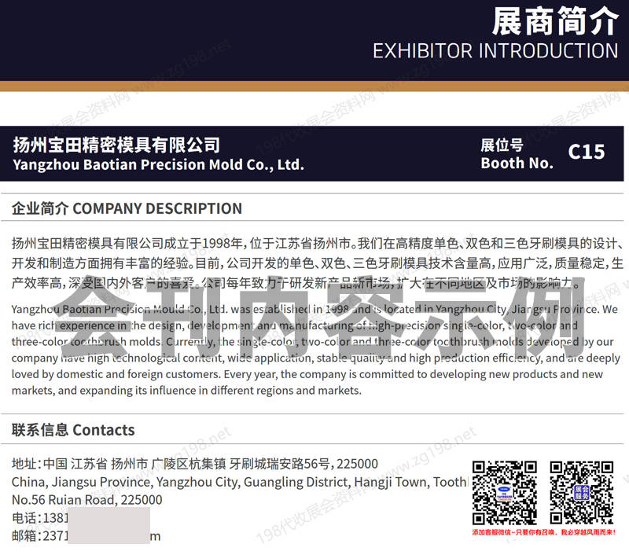This screenshot has height=555, width=629.
Task: Click the "EXHIBITOR INTRODUCTION" heading
Action: coord(495,51)
